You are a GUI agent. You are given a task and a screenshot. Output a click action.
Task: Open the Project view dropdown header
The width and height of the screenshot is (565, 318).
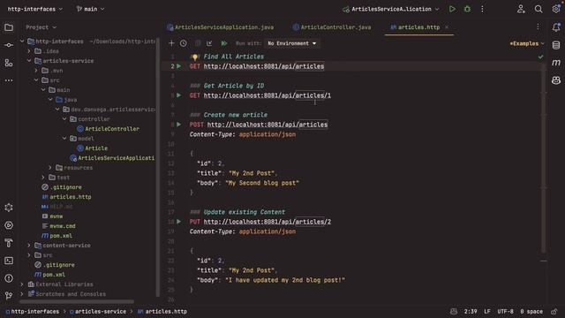tap(41, 27)
